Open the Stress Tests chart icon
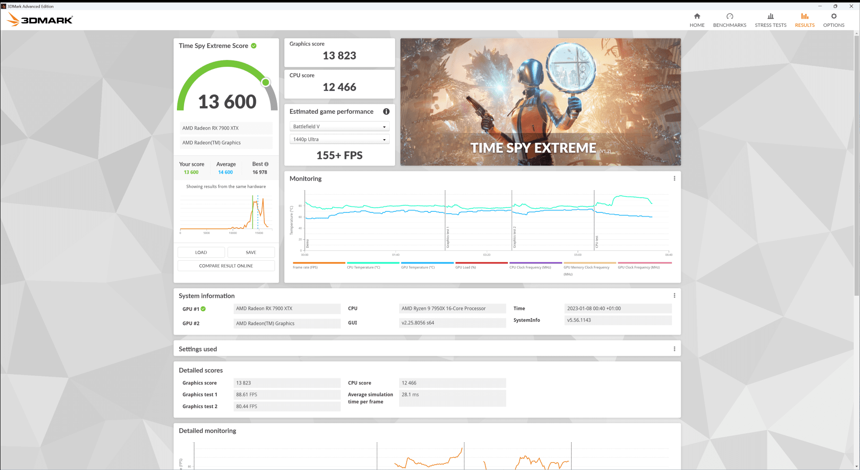This screenshot has height=470, width=860. pyautogui.click(x=770, y=16)
